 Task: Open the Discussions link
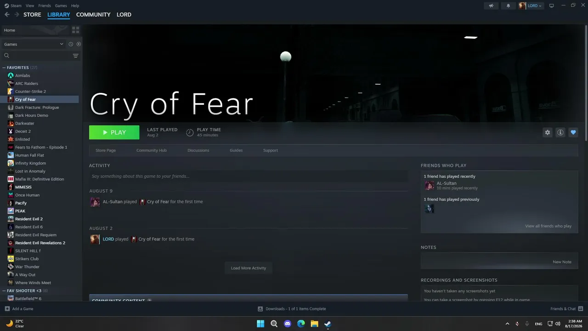[x=198, y=150]
